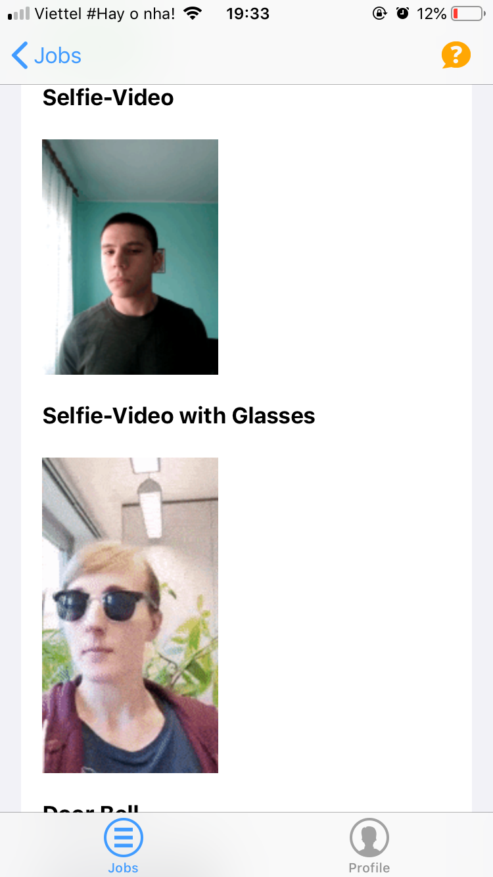
Task: Select the Selfie-Video heading
Action: coord(108,97)
